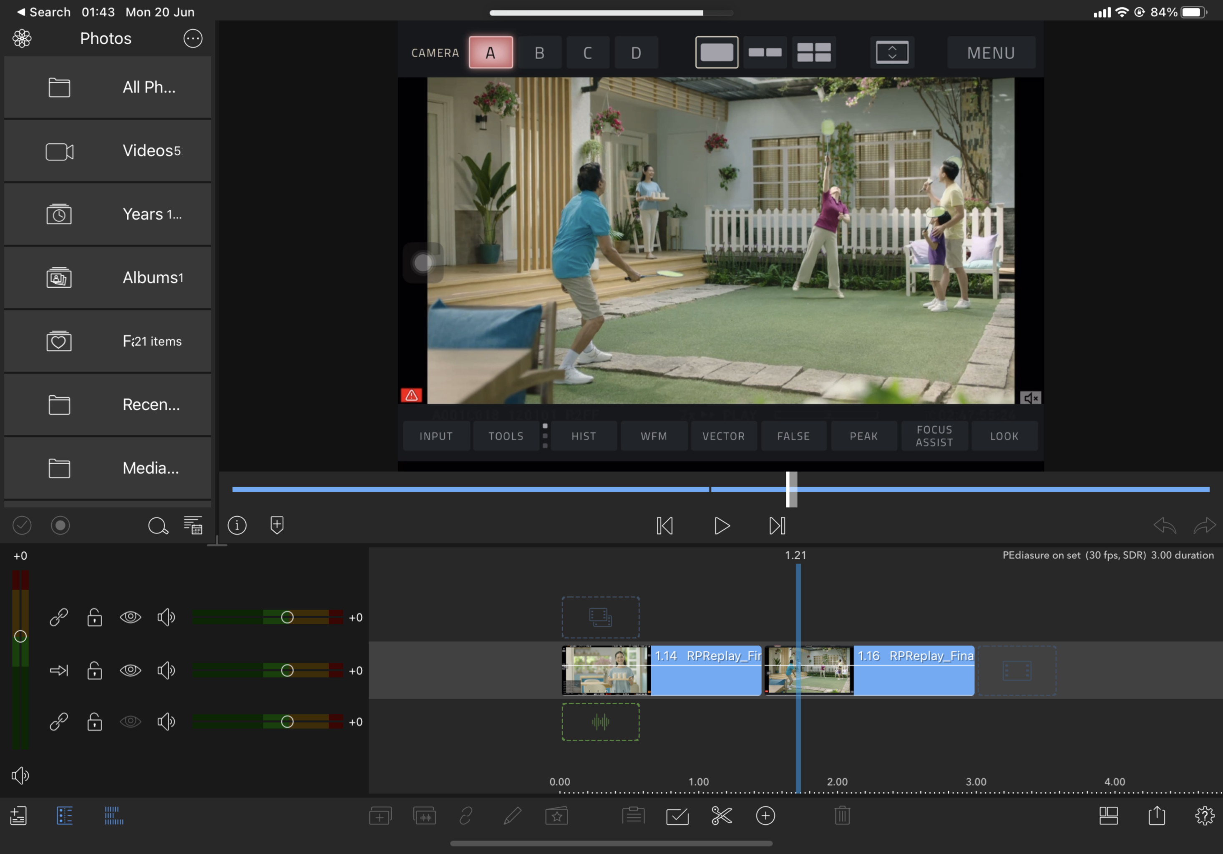Click the redo arrow
The image size is (1223, 854).
1204,526
